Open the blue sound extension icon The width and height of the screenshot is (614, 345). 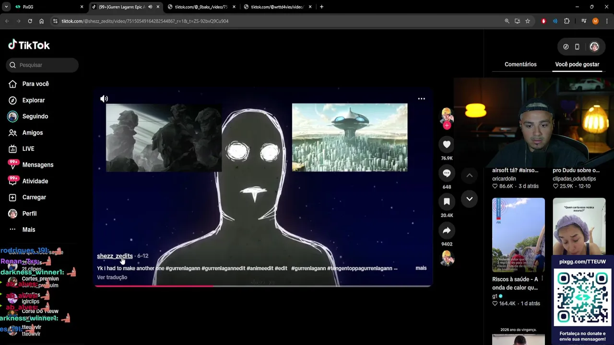coord(555,21)
